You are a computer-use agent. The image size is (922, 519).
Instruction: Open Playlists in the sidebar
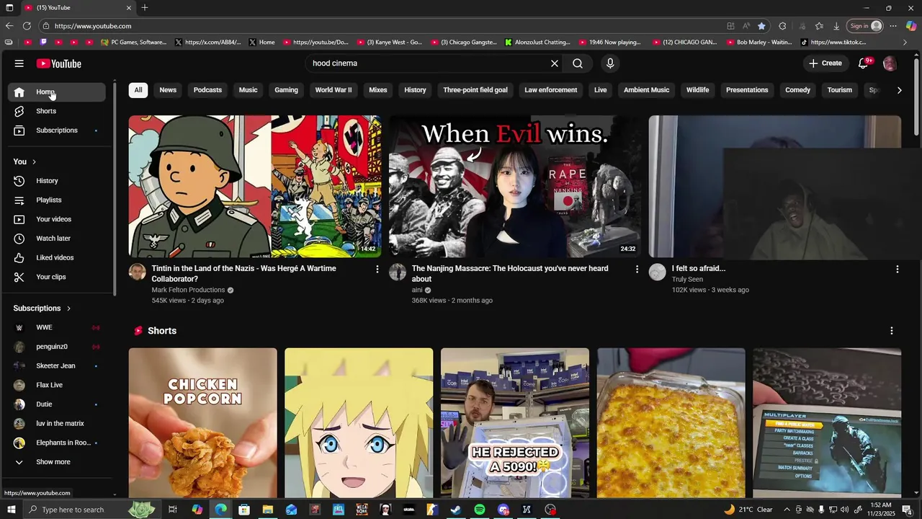coord(57,200)
